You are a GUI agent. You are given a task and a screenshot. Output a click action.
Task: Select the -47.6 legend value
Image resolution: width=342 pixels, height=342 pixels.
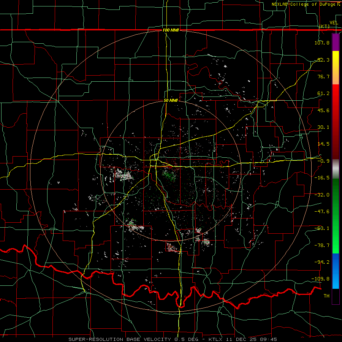[x=322, y=212]
